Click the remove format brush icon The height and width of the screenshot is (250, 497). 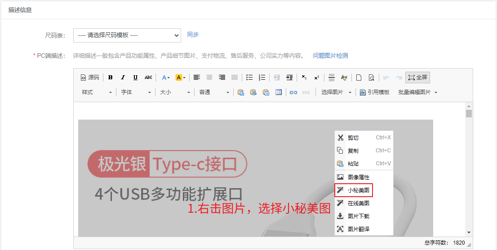pos(344,78)
